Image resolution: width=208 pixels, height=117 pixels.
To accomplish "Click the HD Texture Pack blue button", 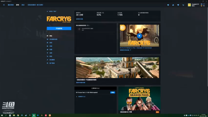I will pos(113,93).
